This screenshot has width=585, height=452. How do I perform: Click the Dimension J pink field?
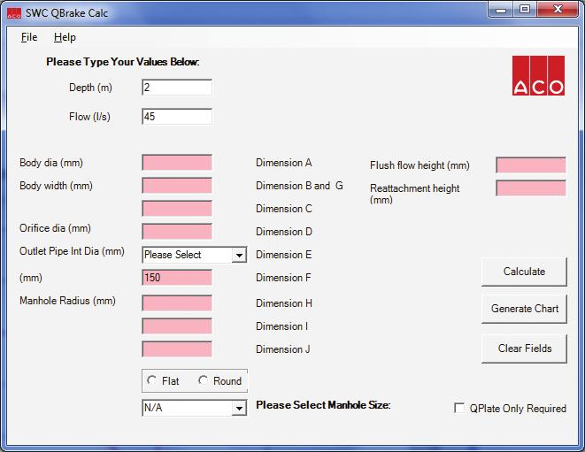177,349
